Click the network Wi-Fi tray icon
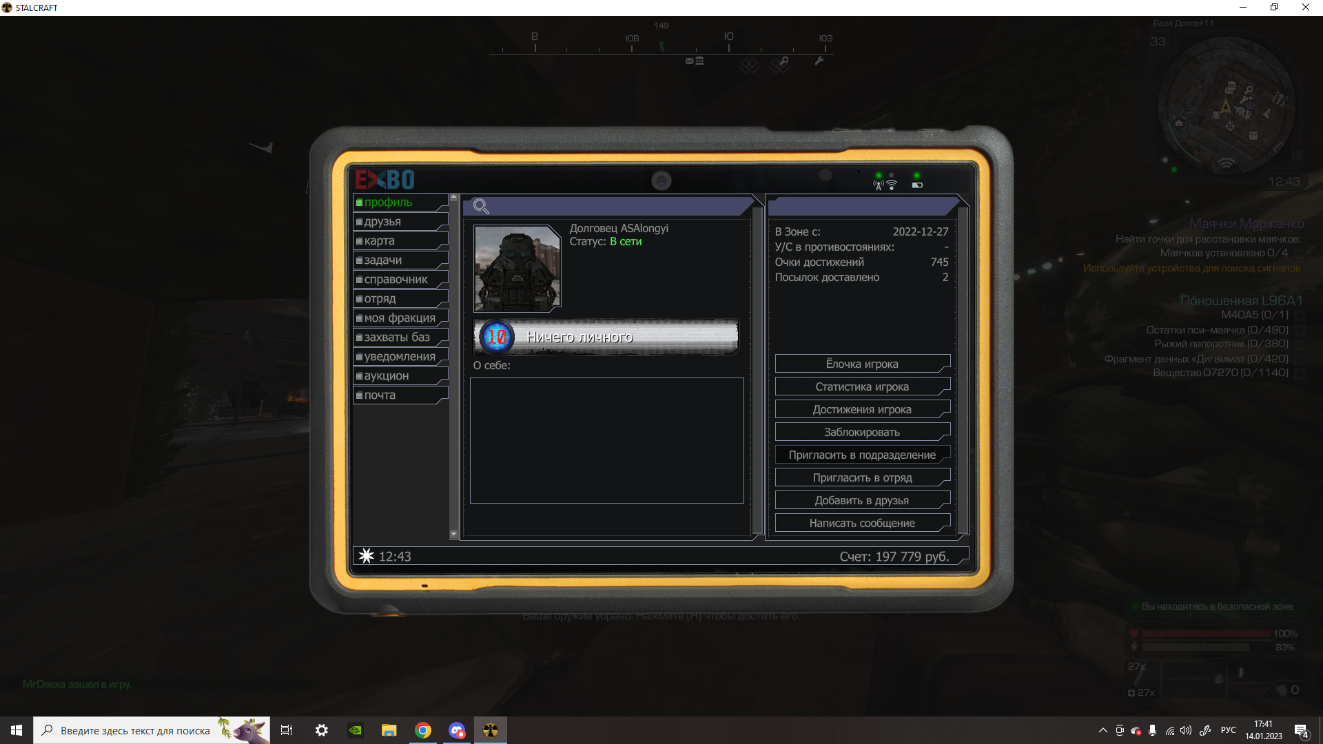 tap(1169, 730)
